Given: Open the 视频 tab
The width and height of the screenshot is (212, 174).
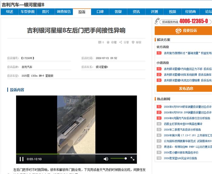Looking at the screenshot, I should tap(172, 12).
